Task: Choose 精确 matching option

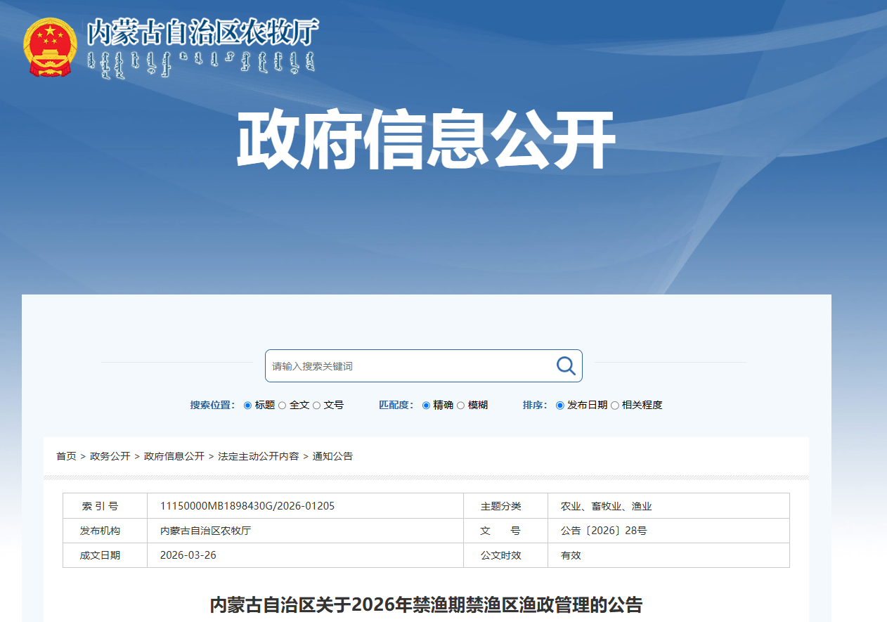Action: pos(426,406)
